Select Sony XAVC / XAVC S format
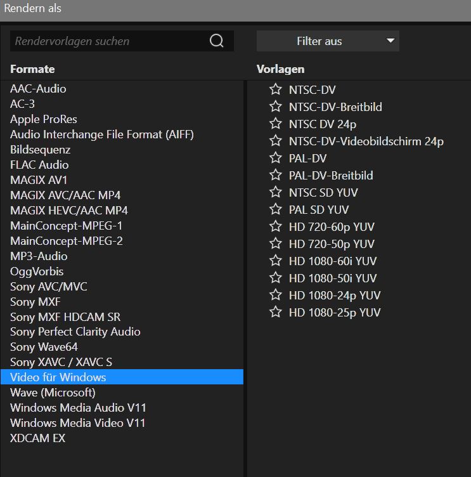 [x=61, y=362]
